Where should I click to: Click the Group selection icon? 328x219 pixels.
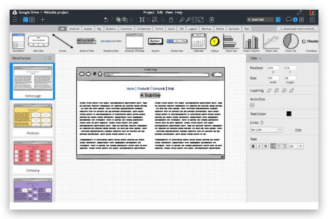point(142,20)
